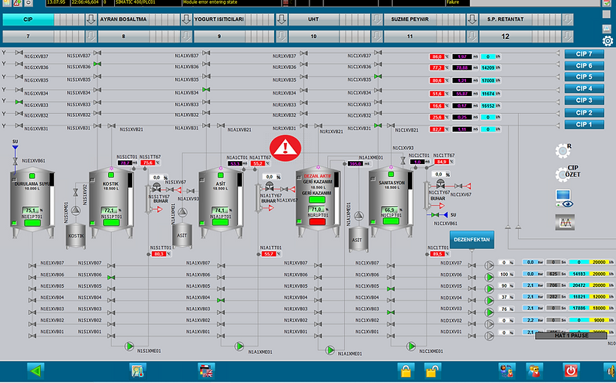Expand the arrow next to YOGURT ISITICILARI
Viewport: 616px width, 383px height.
281,19
